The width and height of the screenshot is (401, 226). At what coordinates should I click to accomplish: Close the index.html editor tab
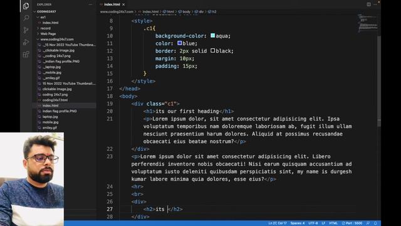123,4
